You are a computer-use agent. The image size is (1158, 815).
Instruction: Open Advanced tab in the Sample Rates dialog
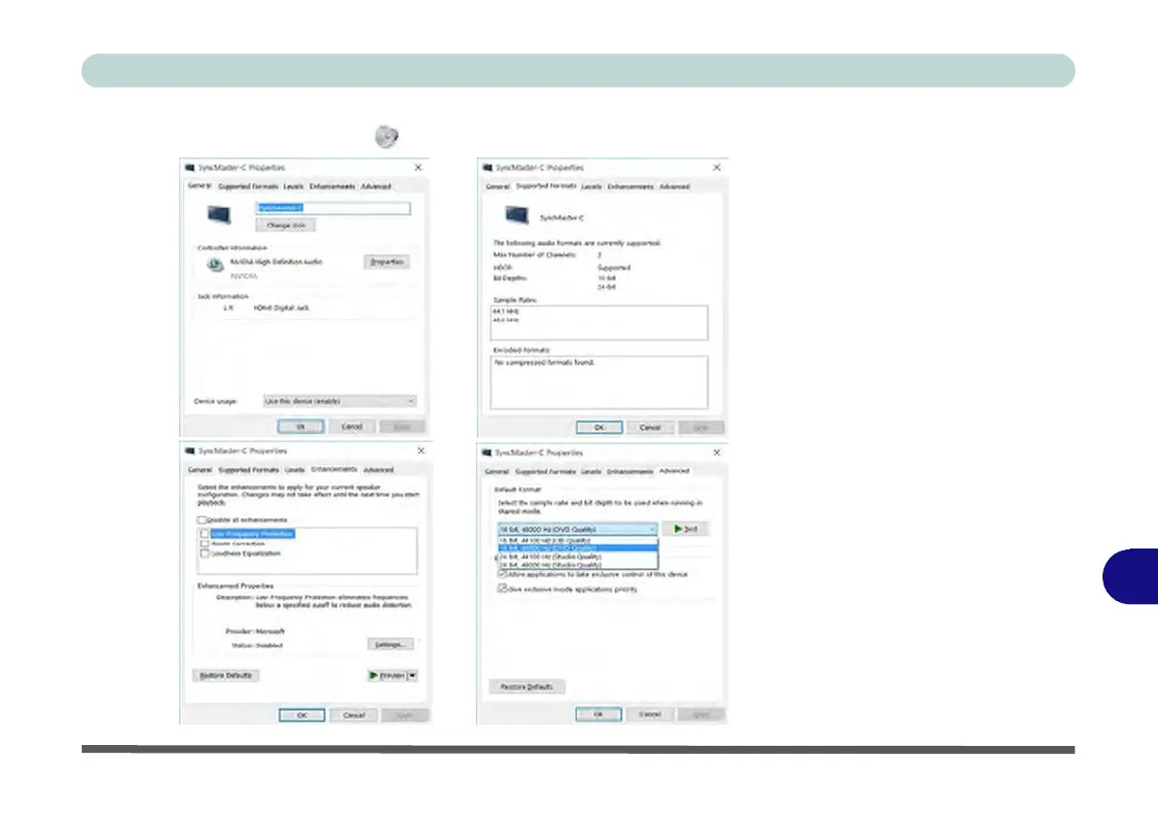674,187
